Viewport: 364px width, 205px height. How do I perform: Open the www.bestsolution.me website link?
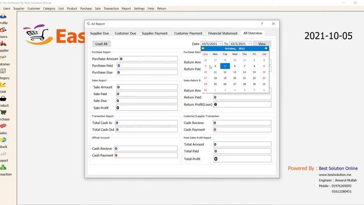tap(335, 175)
